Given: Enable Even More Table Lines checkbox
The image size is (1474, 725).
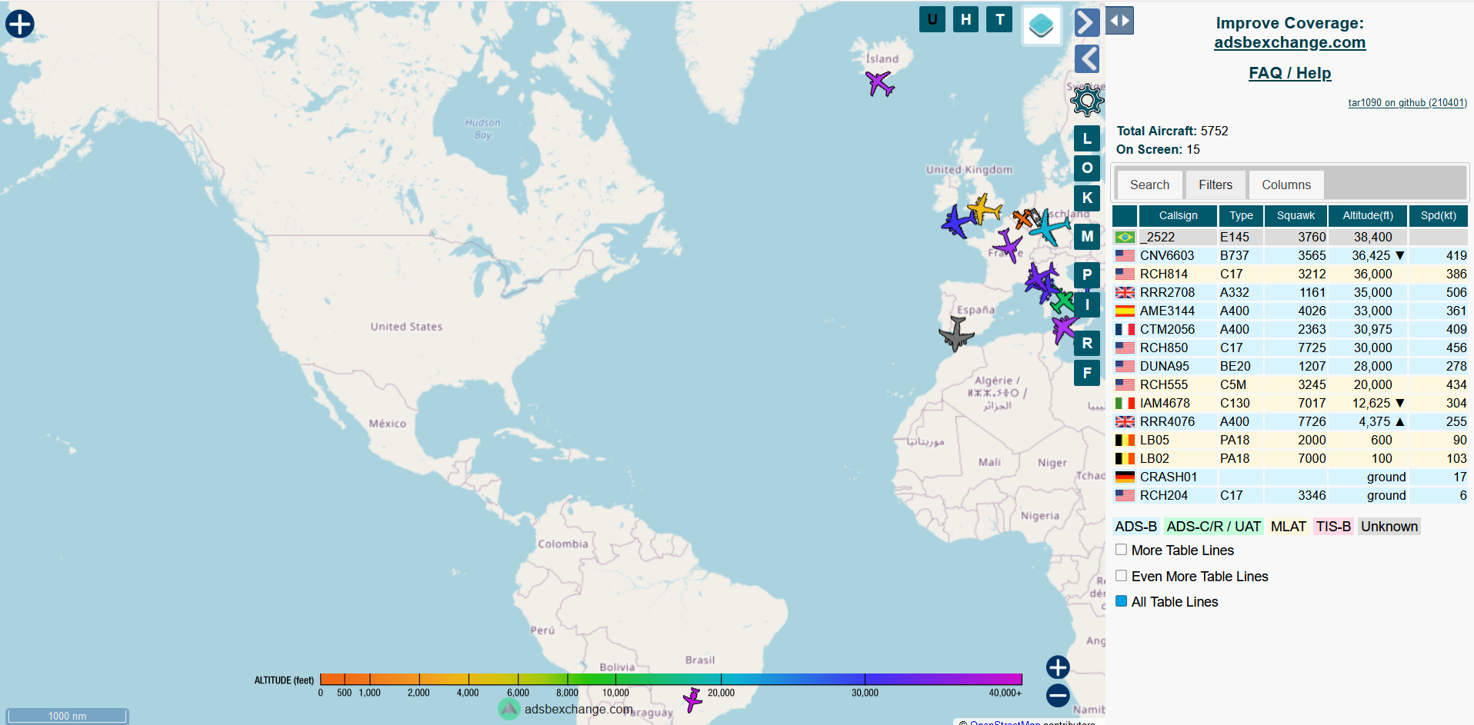Looking at the screenshot, I should tap(1122, 576).
